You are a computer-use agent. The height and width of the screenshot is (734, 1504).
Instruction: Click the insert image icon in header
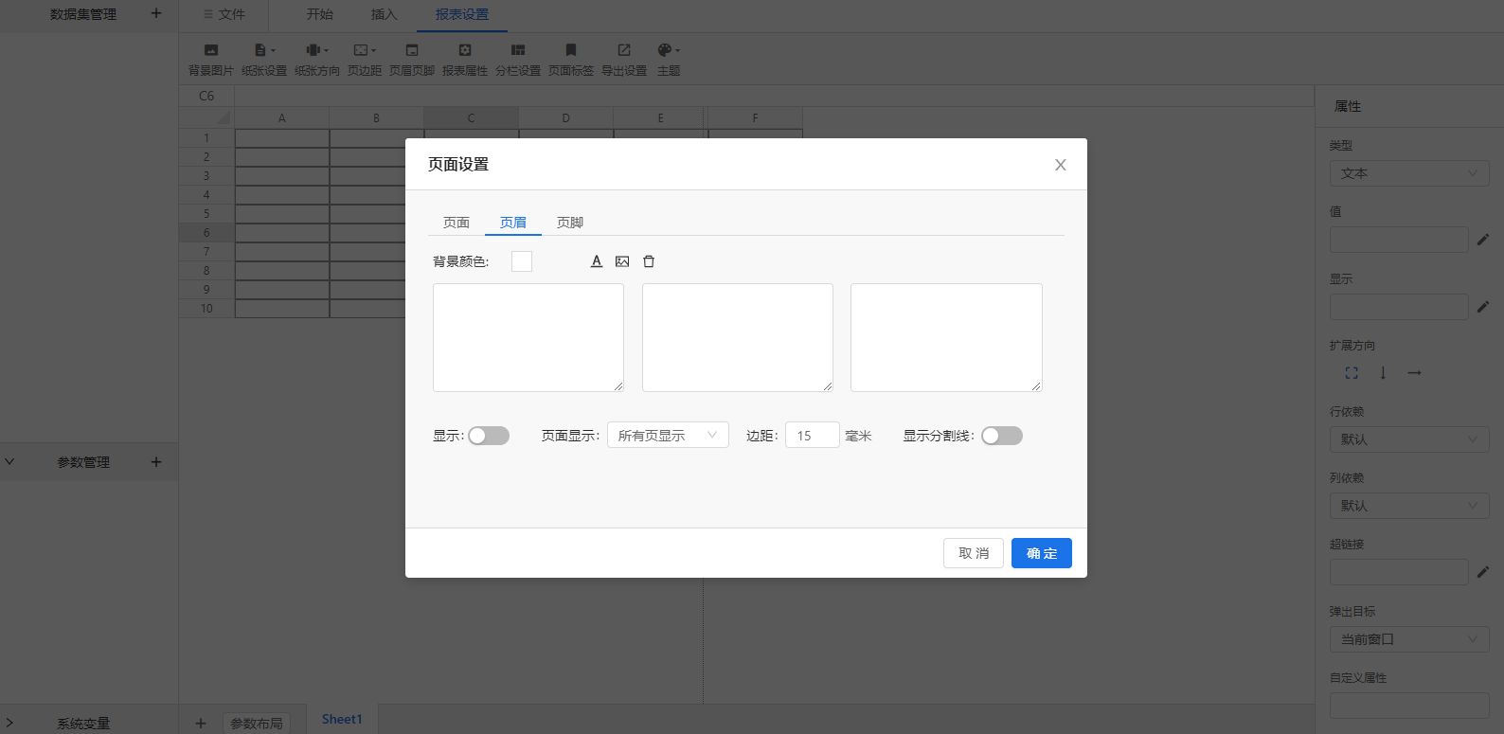point(622,261)
